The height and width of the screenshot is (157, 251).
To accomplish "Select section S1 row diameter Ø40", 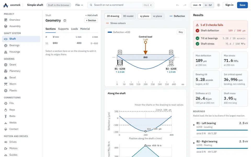I will 55,43.
